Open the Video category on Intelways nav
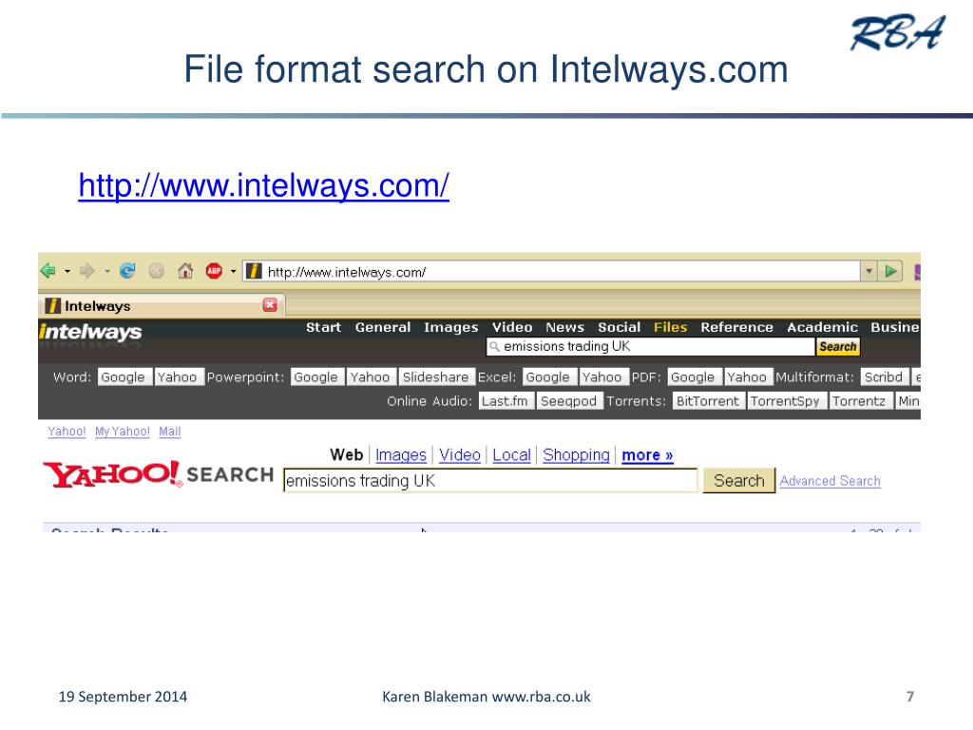This screenshot has height=730, width=973. pos(512,327)
